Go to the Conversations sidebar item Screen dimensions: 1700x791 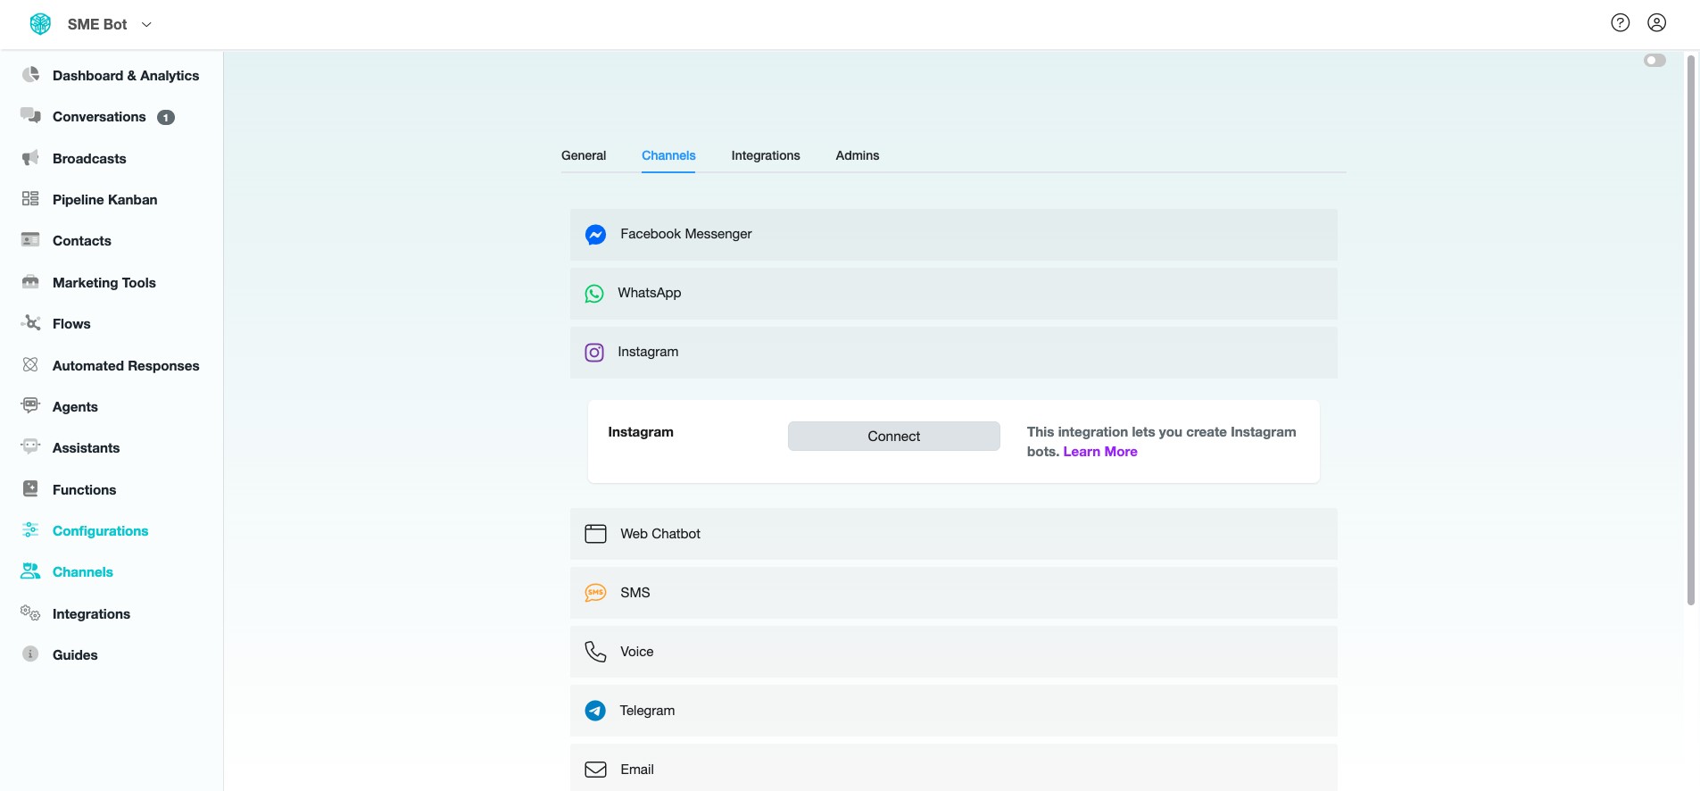click(x=99, y=117)
